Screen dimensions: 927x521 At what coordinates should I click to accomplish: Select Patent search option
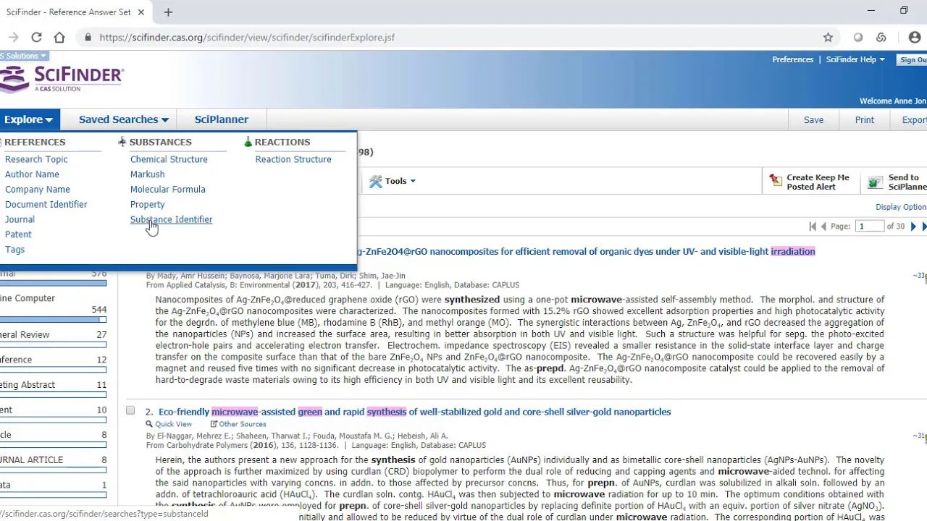18,234
